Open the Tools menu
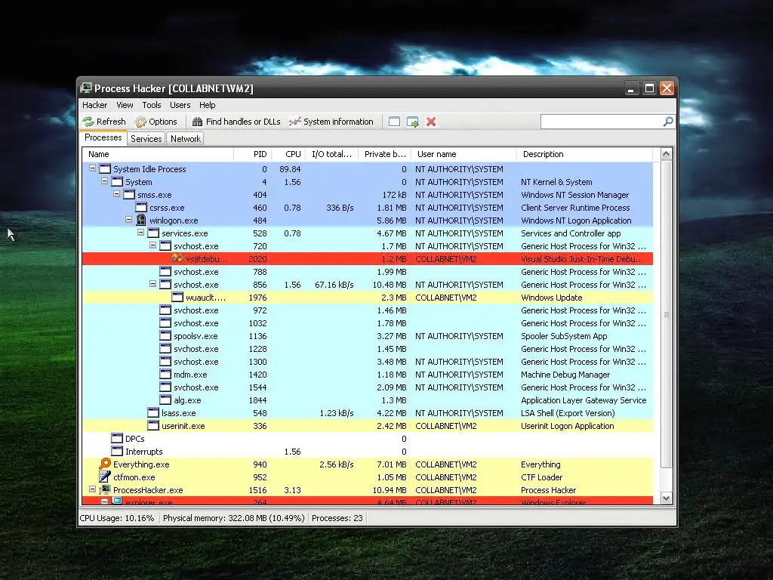This screenshot has height=580, width=773. tap(152, 105)
